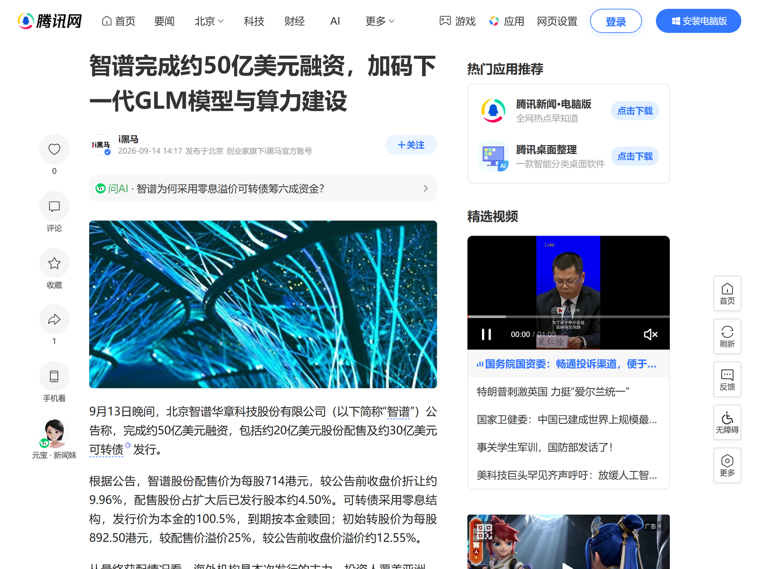Open the 首页 home nav item

click(119, 21)
